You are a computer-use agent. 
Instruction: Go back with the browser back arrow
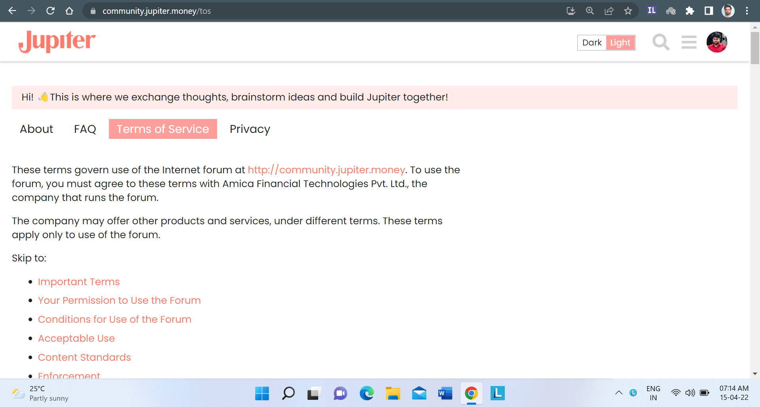(x=12, y=11)
